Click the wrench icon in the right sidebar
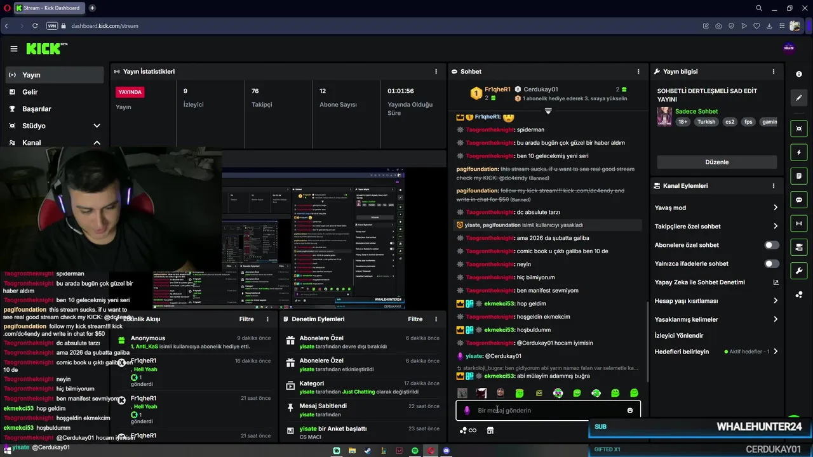The image size is (813, 457). (x=799, y=271)
